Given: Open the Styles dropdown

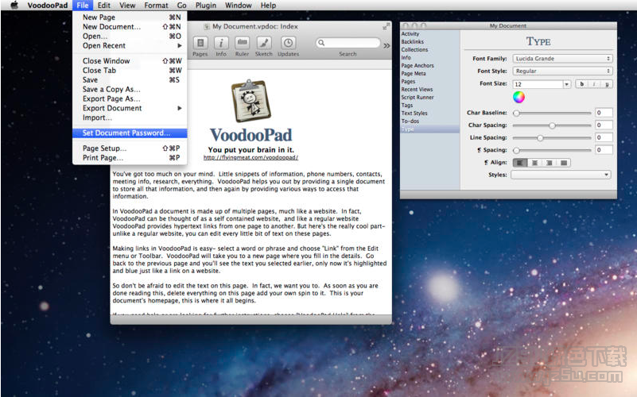Looking at the screenshot, I should pos(561,175).
